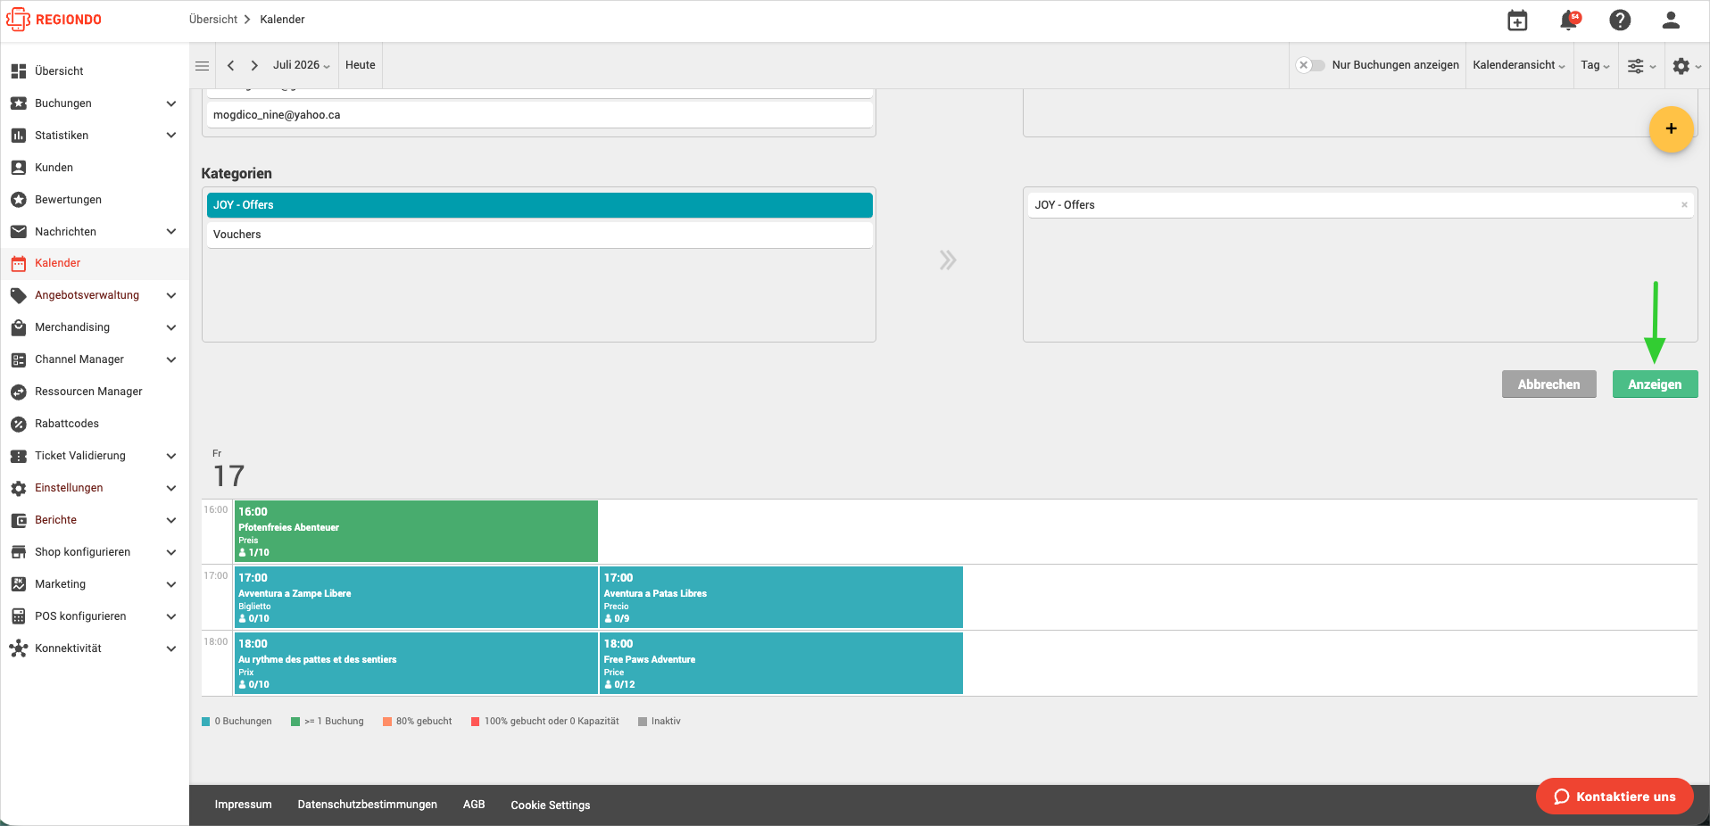
Task: Select mogdico_nine@yahoo.ca list entry
Action: [x=539, y=115]
